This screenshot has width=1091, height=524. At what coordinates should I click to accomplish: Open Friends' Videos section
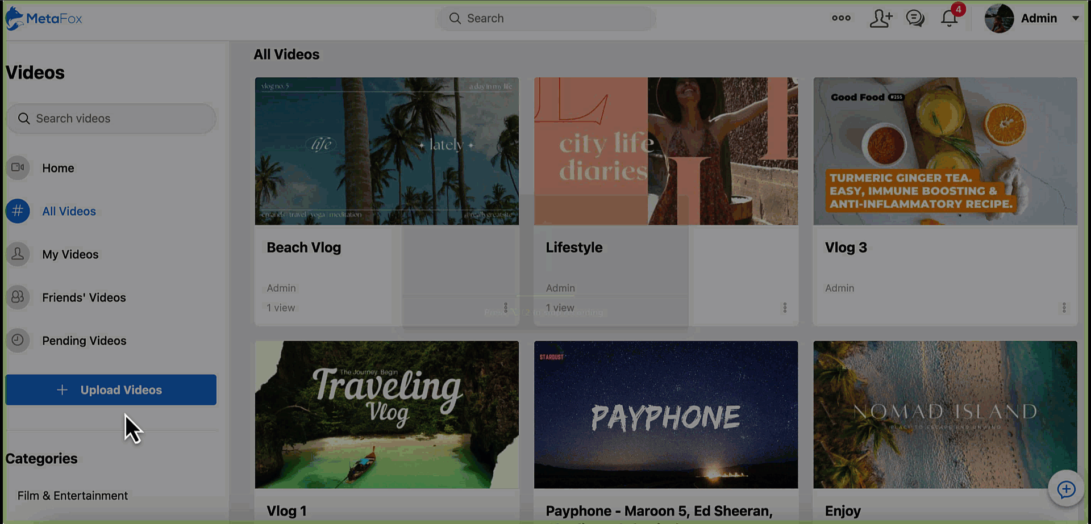(84, 297)
